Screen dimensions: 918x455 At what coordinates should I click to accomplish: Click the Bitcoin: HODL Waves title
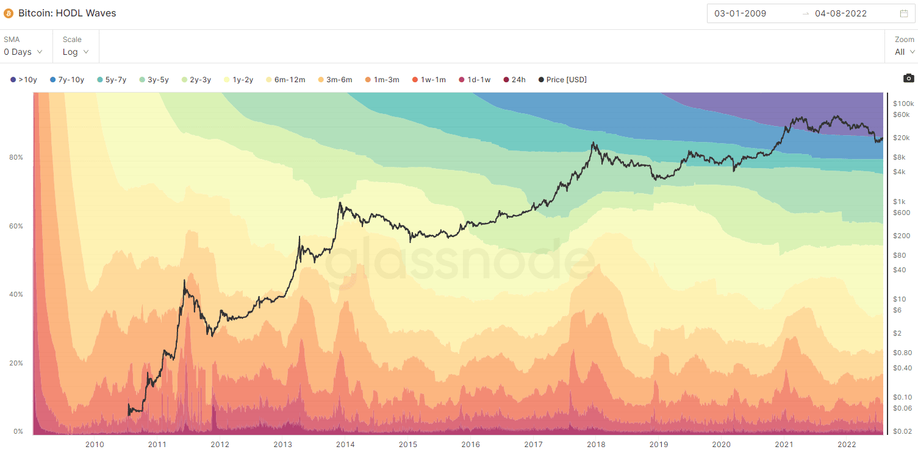click(x=67, y=13)
